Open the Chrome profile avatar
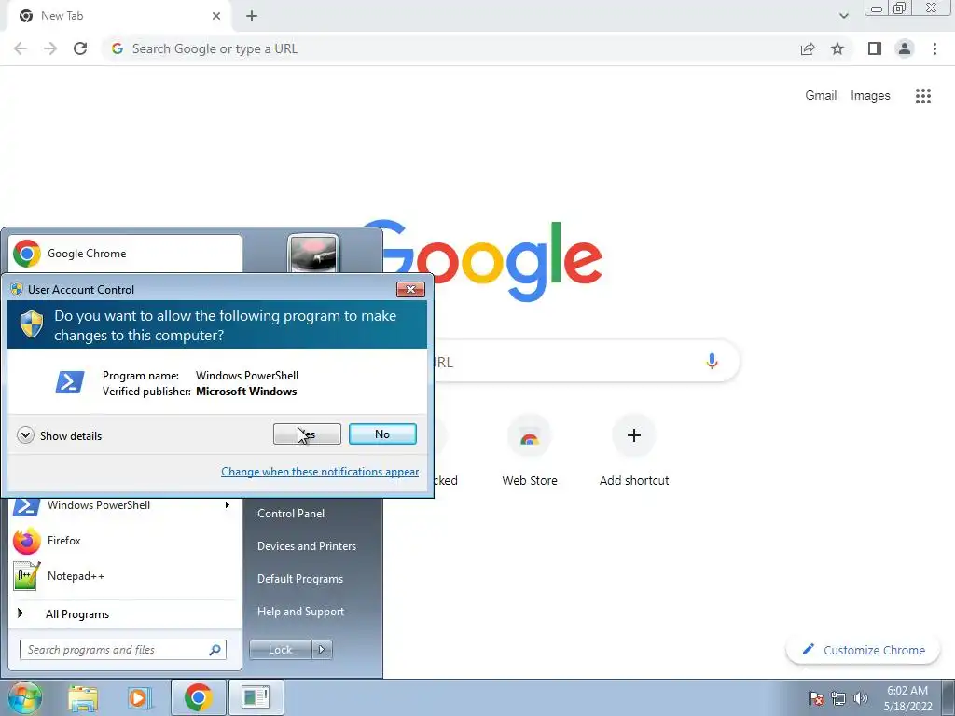The width and height of the screenshot is (955, 716). click(x=905, y=48)
